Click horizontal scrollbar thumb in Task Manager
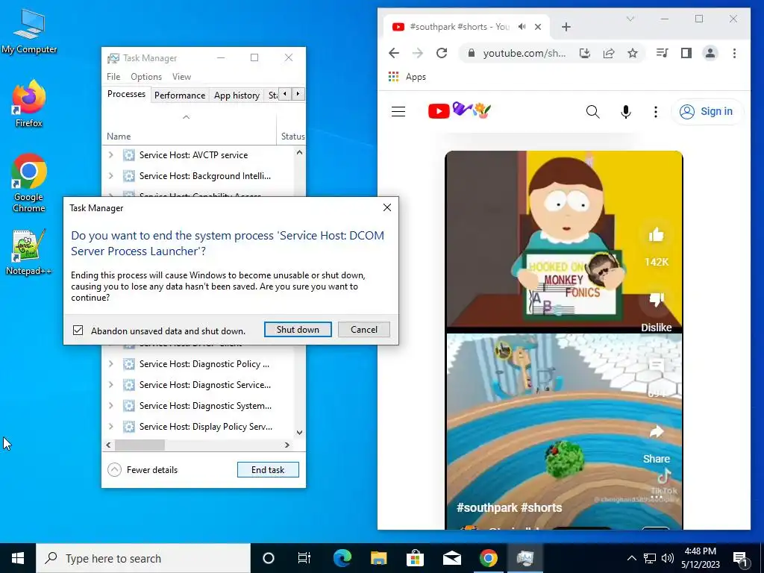The height and width of the screenshot is (573, 764). (140, 445)
